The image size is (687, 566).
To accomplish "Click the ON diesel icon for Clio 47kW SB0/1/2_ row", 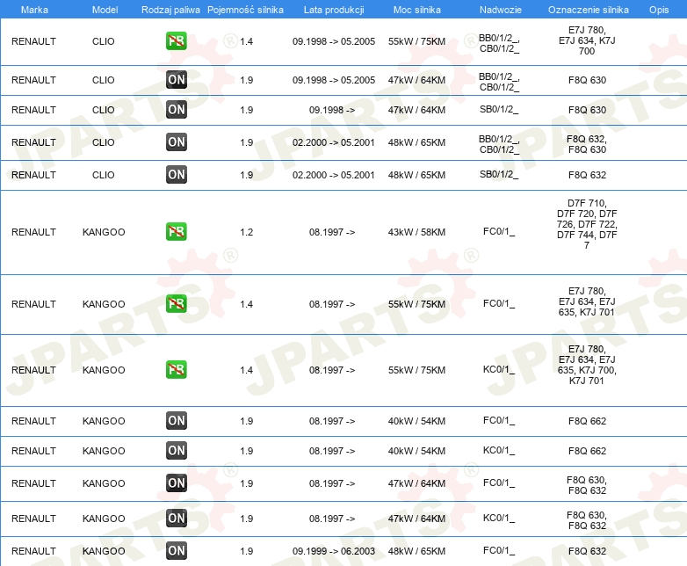I will (x=176, y=110).
